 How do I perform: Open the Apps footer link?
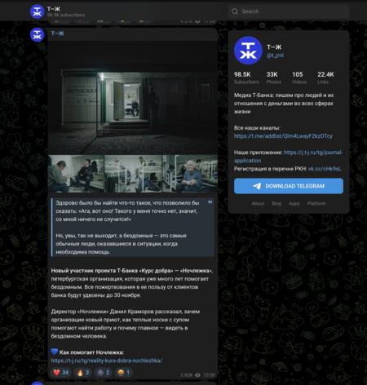point(294,203)
